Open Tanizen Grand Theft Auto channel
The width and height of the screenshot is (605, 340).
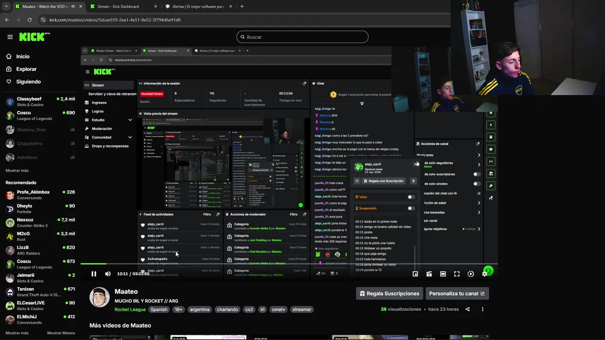(x=40, y=292)
